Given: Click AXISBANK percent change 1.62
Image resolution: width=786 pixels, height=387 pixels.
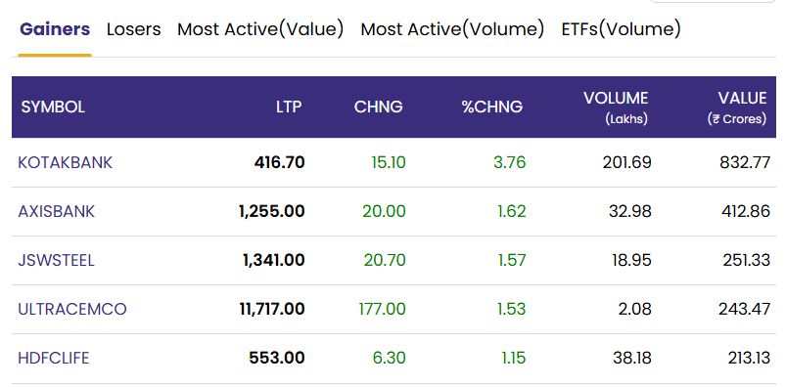Looking at the screenshot, I should [512, 211].
